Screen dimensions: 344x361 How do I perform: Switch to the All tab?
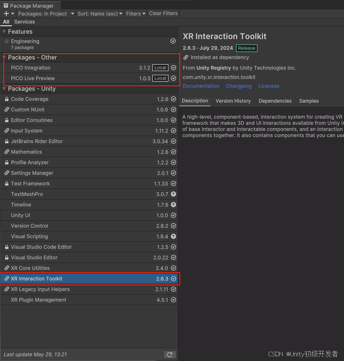click(6, 22)
